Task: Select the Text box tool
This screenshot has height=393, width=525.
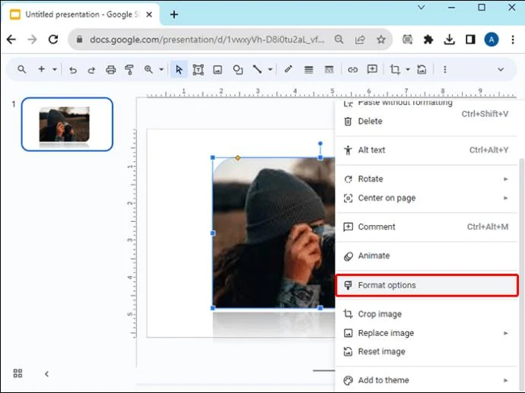Action: pos(199,70)
